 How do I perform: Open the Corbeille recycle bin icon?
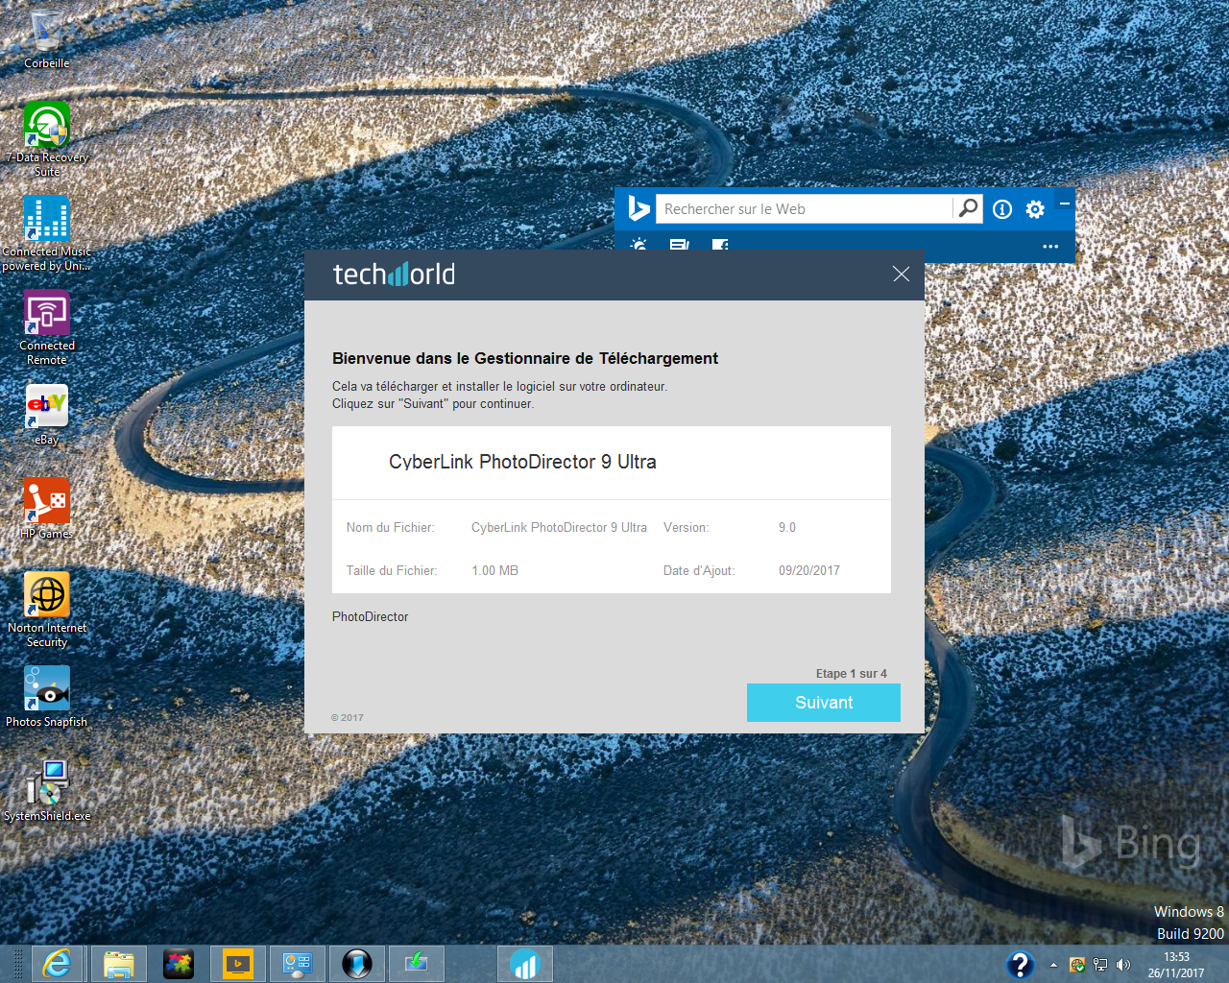point(46,38)
